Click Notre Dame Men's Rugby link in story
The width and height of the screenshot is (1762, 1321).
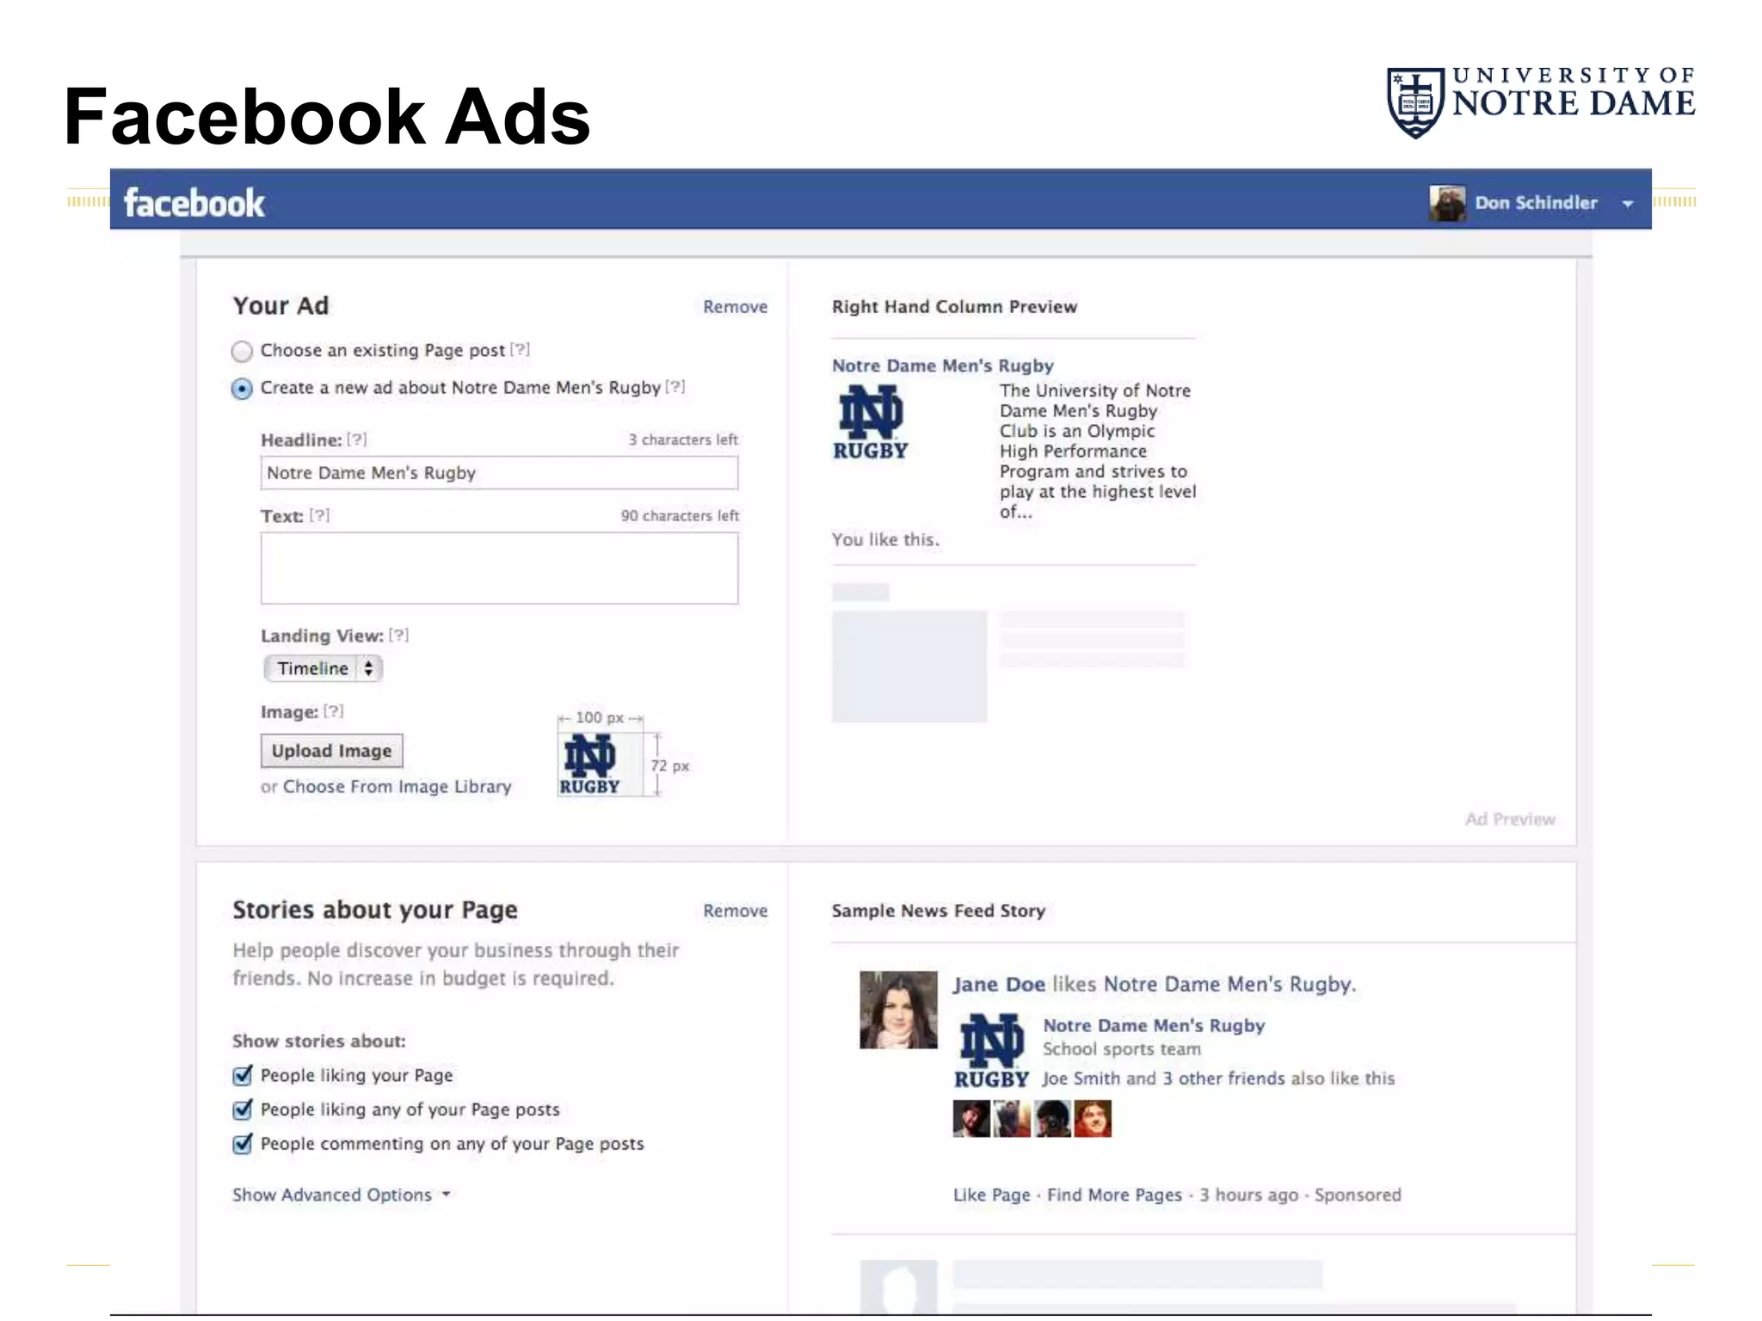click(x=1154, y=1026)
